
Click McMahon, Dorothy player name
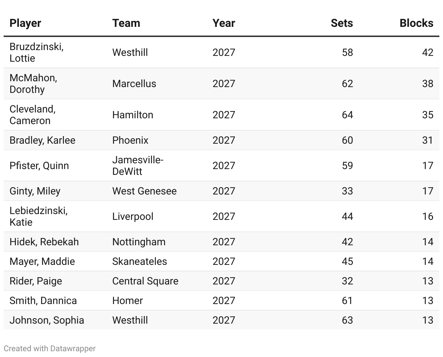pyautogui.click(x=33, y=83)
